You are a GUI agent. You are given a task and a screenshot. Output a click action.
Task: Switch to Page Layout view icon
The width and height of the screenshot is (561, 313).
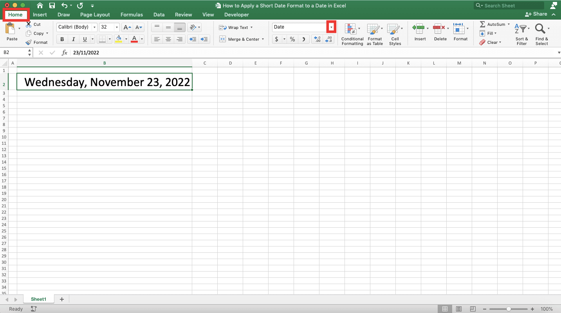[x=459, y=309]
